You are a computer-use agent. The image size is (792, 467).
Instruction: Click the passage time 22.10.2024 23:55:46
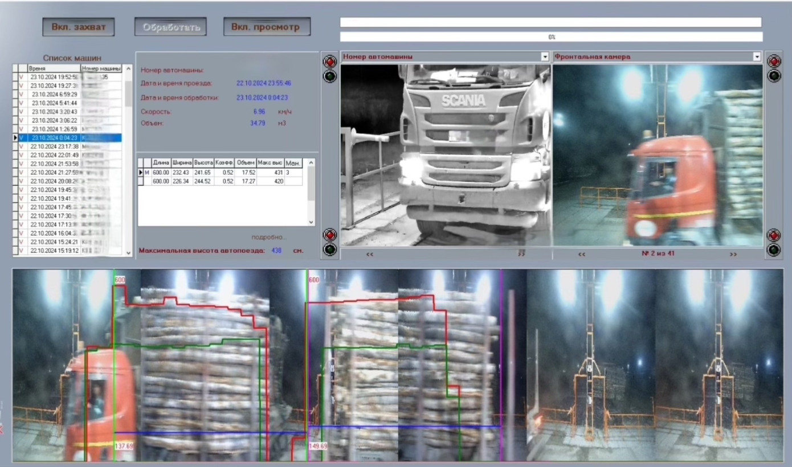[x=264, y=84]
